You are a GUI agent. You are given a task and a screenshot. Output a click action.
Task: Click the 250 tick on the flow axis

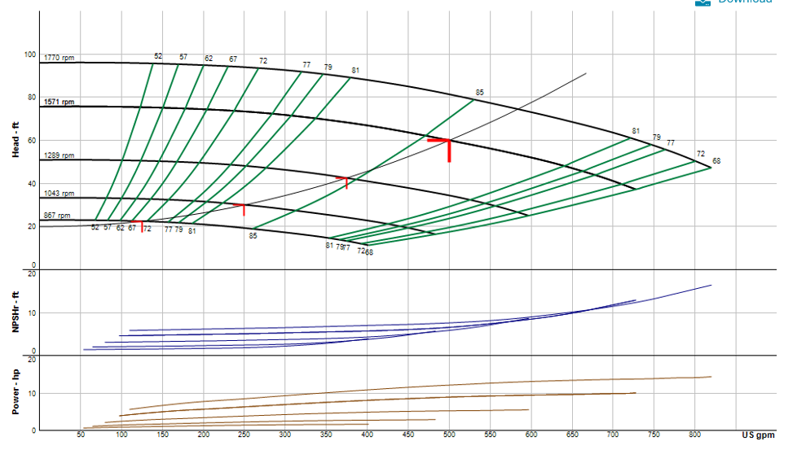244,435
